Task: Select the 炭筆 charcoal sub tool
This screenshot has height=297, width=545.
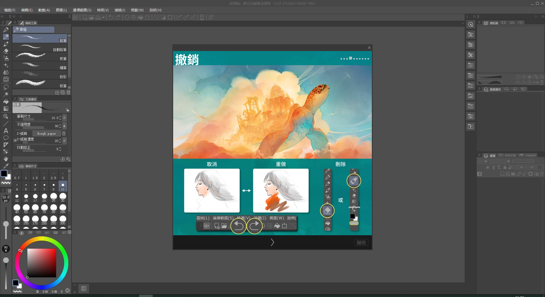Action: [x=40, y=57]
